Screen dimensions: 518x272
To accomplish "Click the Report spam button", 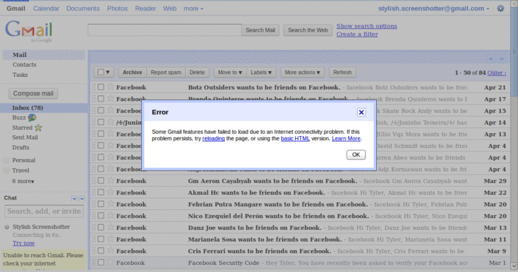I will click(166, 72).
